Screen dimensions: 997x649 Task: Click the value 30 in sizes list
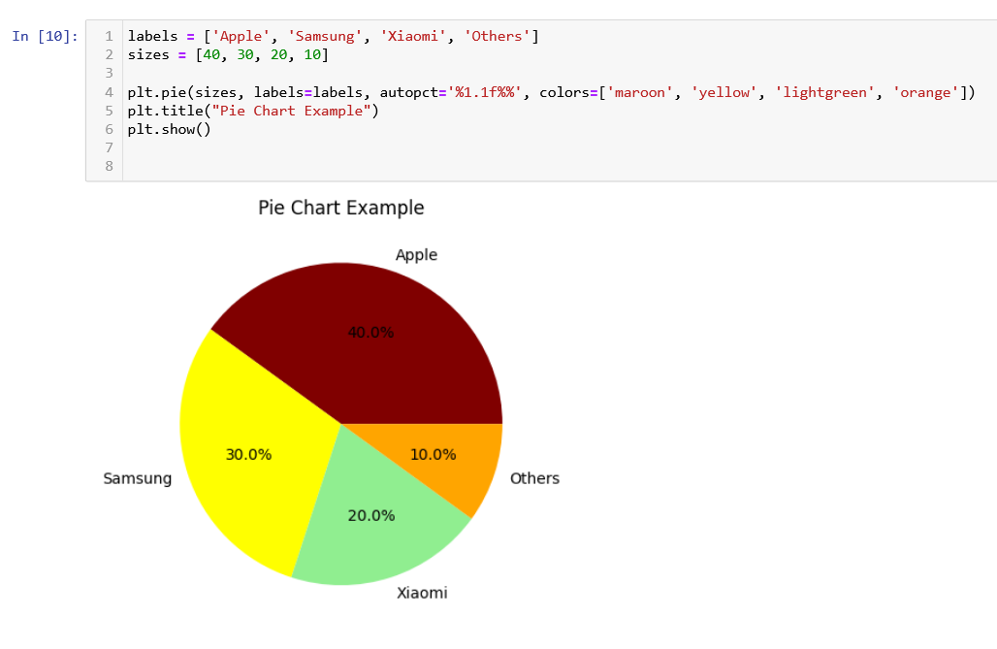(245, 54)
